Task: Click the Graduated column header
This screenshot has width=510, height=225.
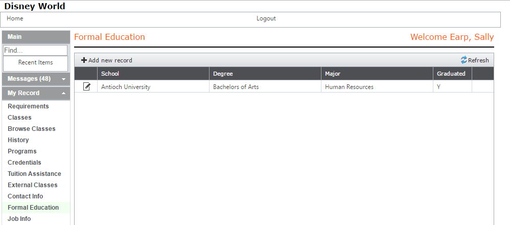Action: pyautogui.click(x=451, y=74)
